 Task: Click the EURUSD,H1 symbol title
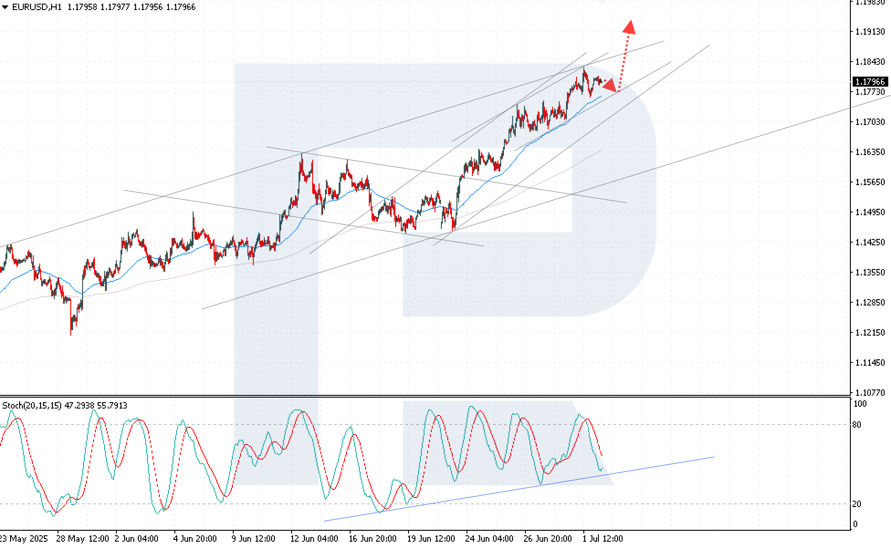pos(37,7)
